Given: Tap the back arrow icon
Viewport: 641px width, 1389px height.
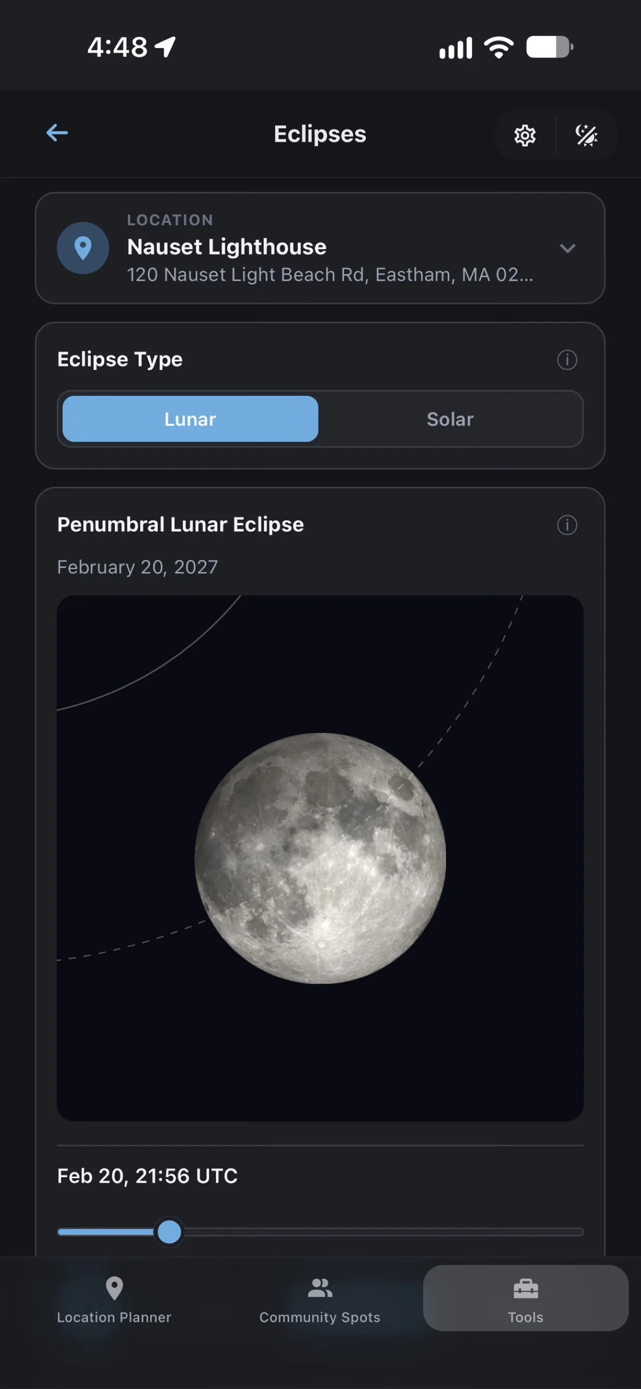Looking at the screenshot, I should [x=57, y=133].
